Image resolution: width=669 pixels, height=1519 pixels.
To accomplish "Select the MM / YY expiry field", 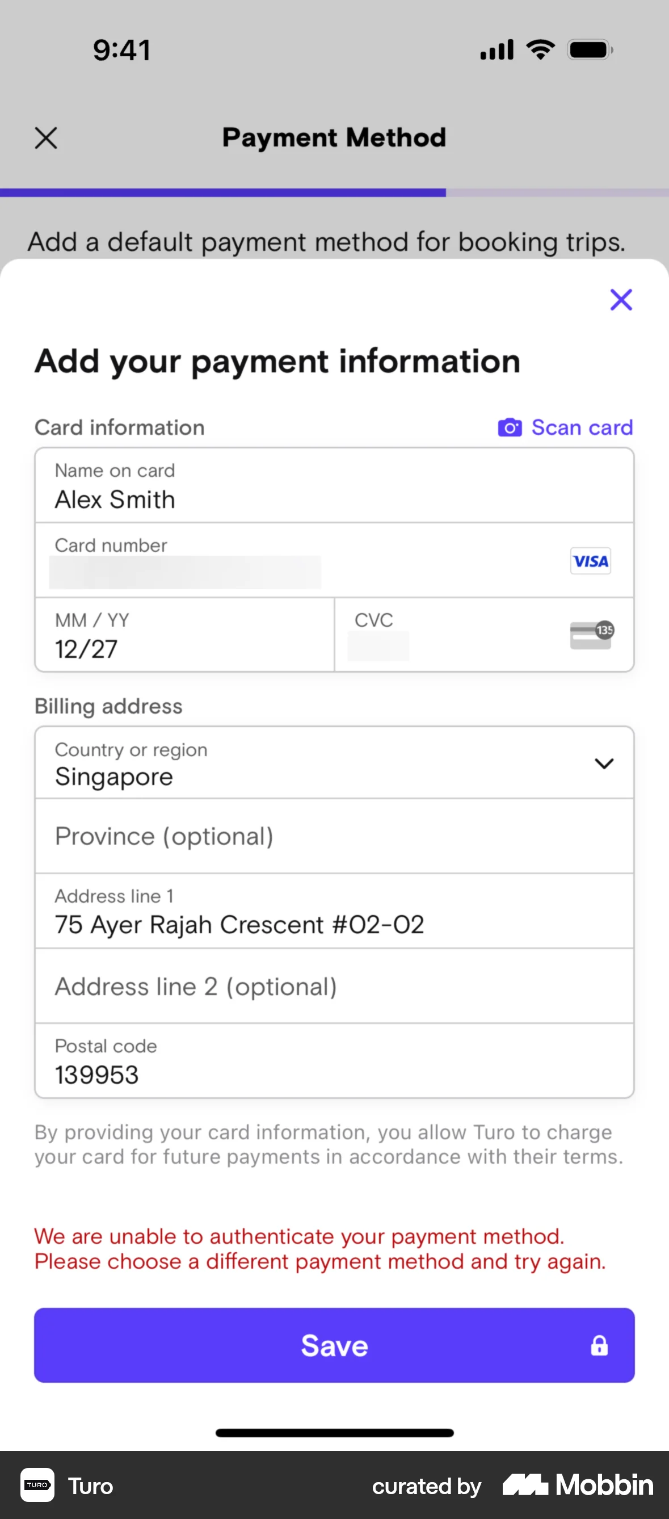I will click(x=184, y=636).
